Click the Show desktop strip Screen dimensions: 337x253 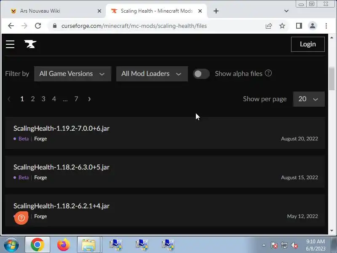pyautogui.click(x=334, y=245)
